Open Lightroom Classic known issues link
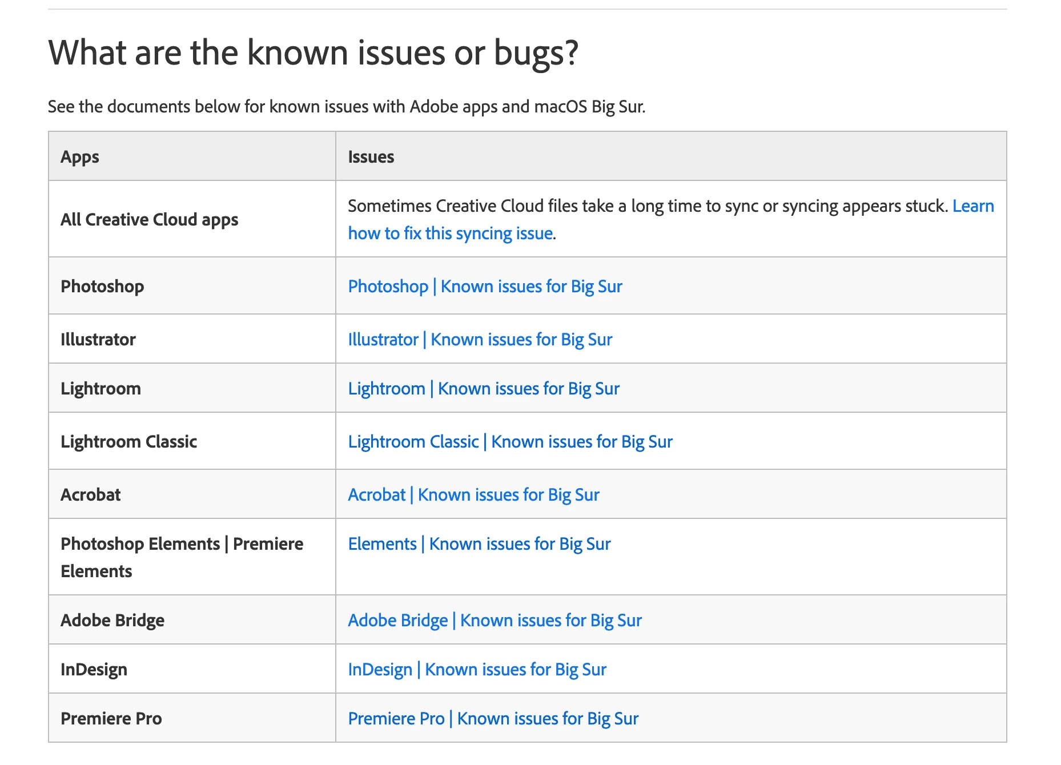The height and width of the screenshot is (765, 1061). [x=511, y=442]
